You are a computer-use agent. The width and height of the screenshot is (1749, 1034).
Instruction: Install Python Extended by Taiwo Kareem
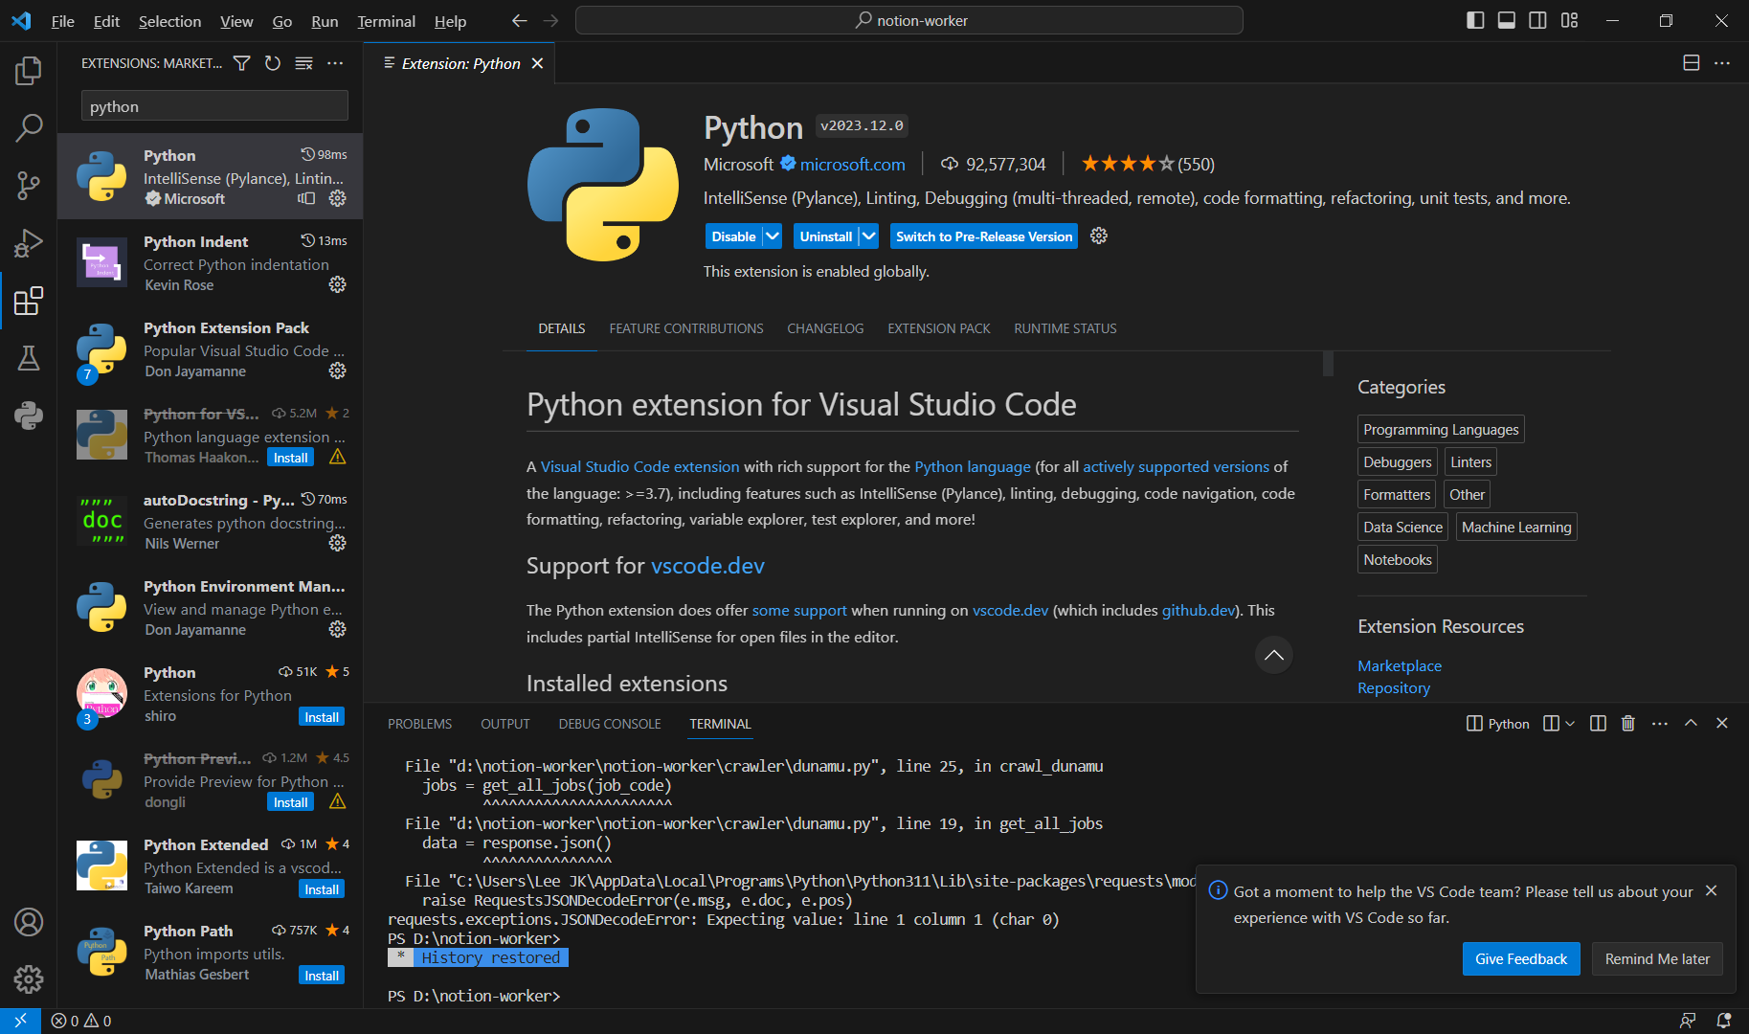(322, 889)
